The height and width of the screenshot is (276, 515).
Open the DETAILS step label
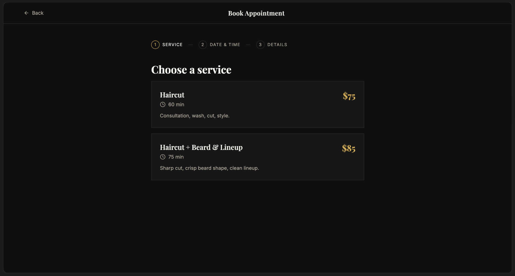[277, 45]
